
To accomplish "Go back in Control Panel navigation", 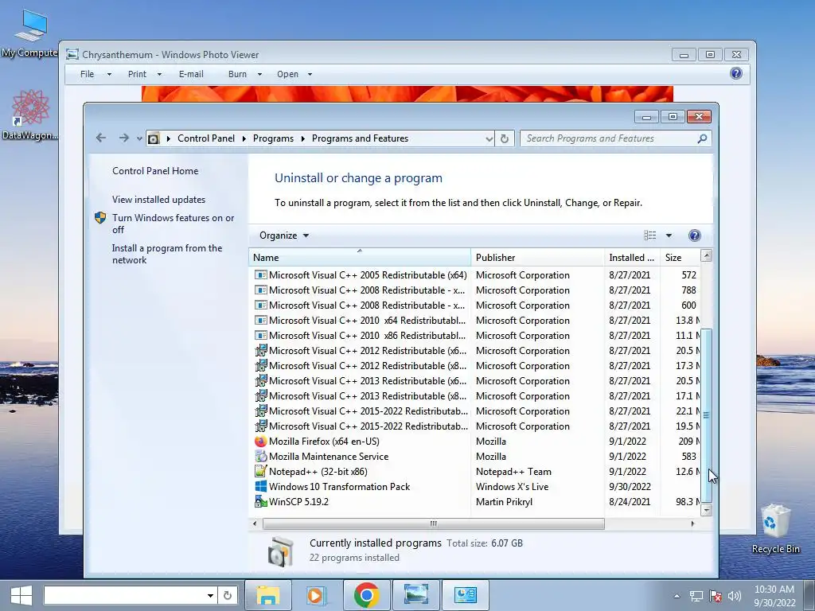I will [x=101, y=138].
